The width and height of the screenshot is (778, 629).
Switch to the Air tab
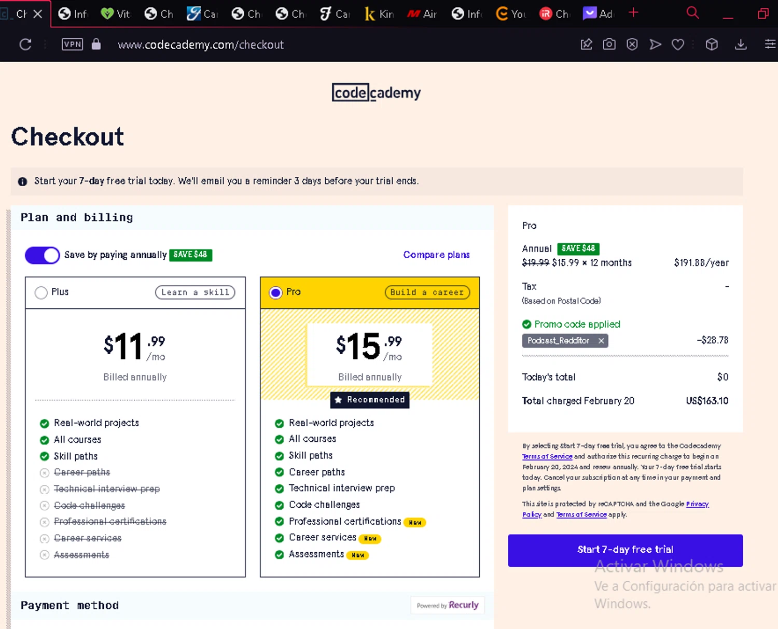tap(422, 14)
